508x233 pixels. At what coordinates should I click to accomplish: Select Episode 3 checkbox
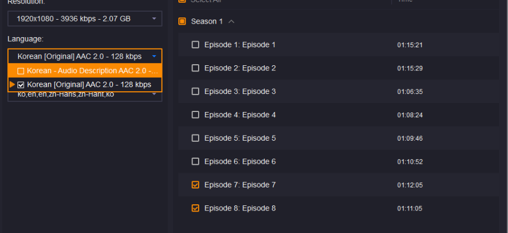pyautogui.click(x=195, y=91)
